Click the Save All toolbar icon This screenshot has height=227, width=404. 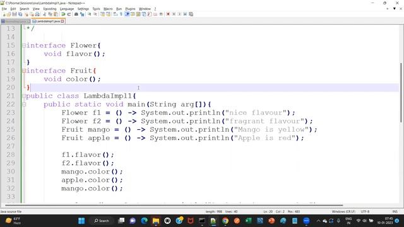click(x=20, y=14)
